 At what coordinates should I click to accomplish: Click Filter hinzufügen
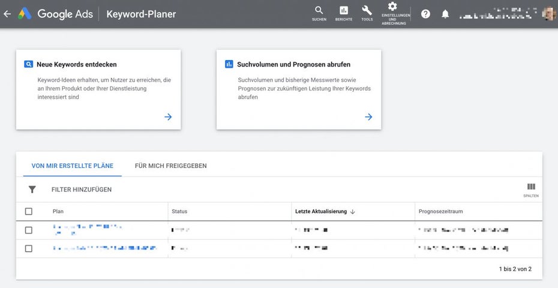pos(82,190)
